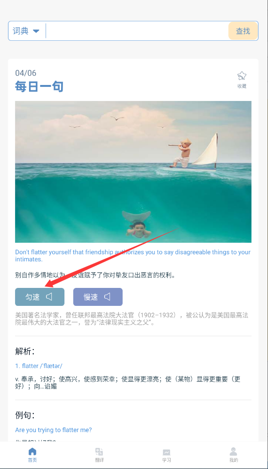Tap the home icon in bottom bar

tap(32, 452)
